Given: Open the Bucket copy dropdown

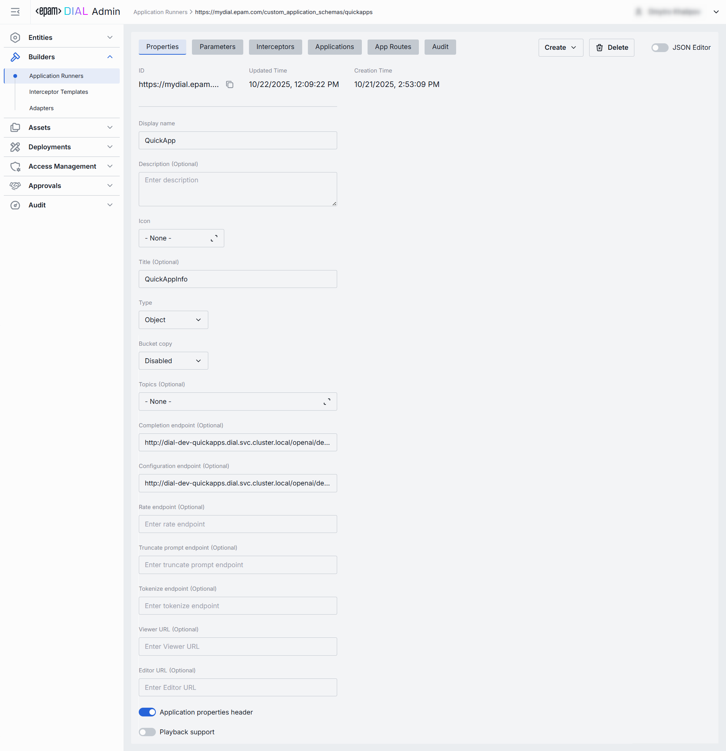Looking at the screenshot, I should [173, 361].
